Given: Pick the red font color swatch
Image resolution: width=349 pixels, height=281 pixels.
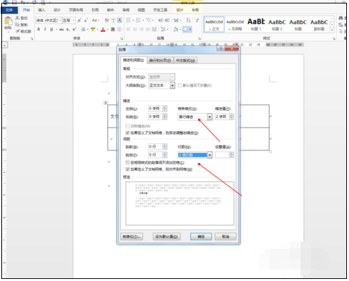Looking at the screenshot, I should point(103,29).
